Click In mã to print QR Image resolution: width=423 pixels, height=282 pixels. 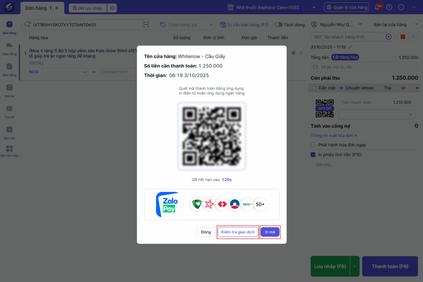click(270, 232)
